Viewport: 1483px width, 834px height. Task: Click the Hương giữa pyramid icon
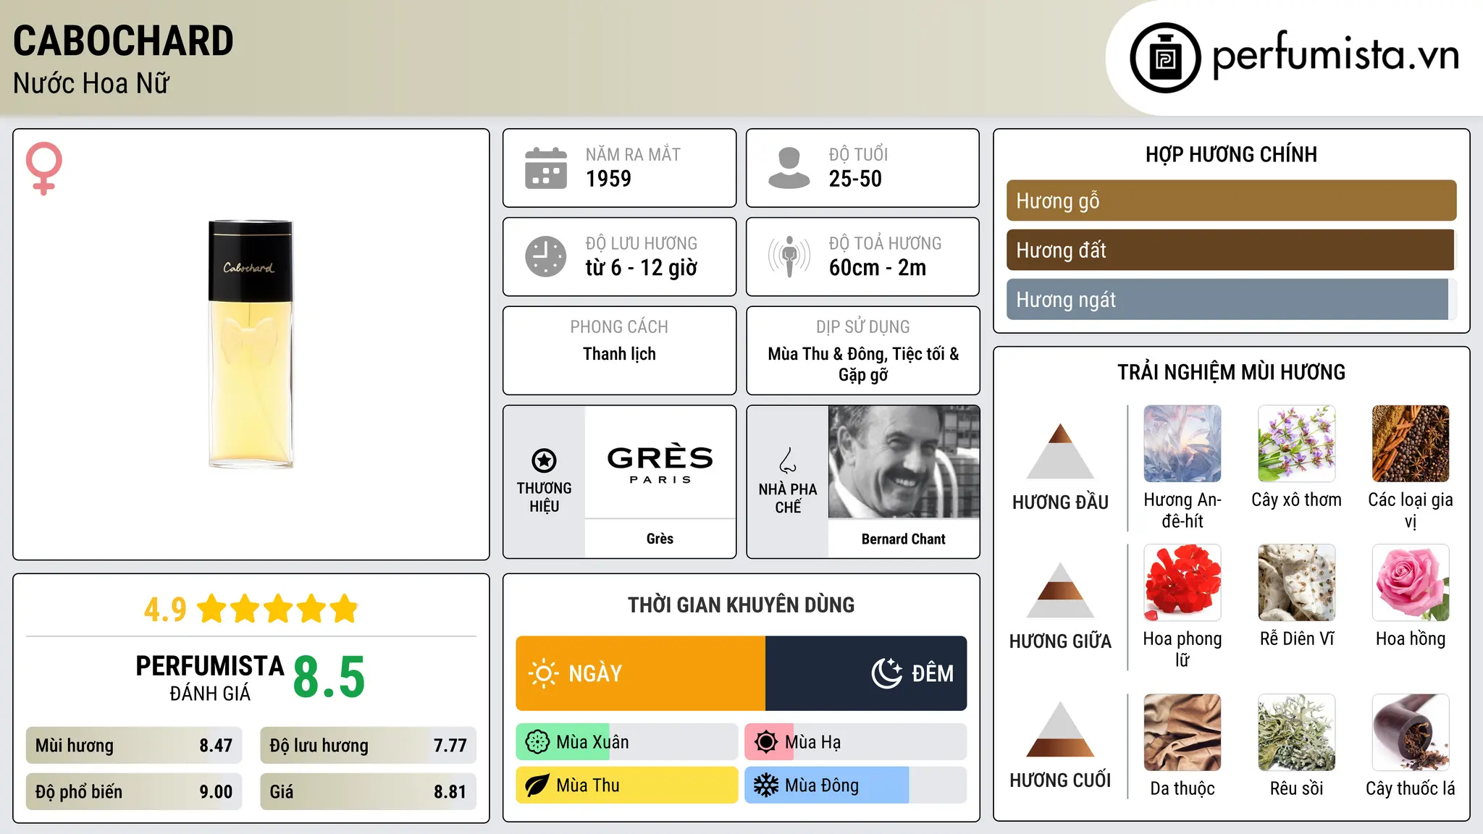tap(1060, 590)
